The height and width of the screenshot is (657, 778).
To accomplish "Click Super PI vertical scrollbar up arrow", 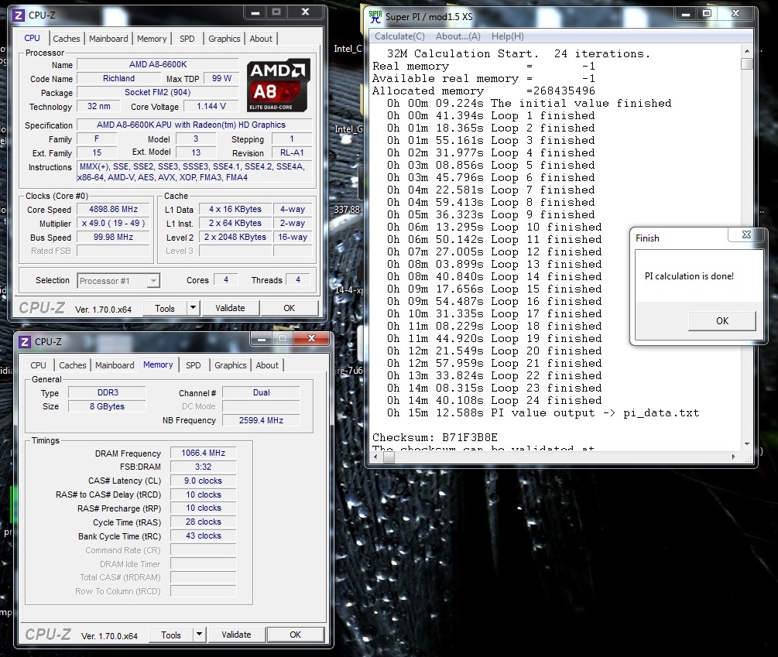I will click(x=747, y=51).
